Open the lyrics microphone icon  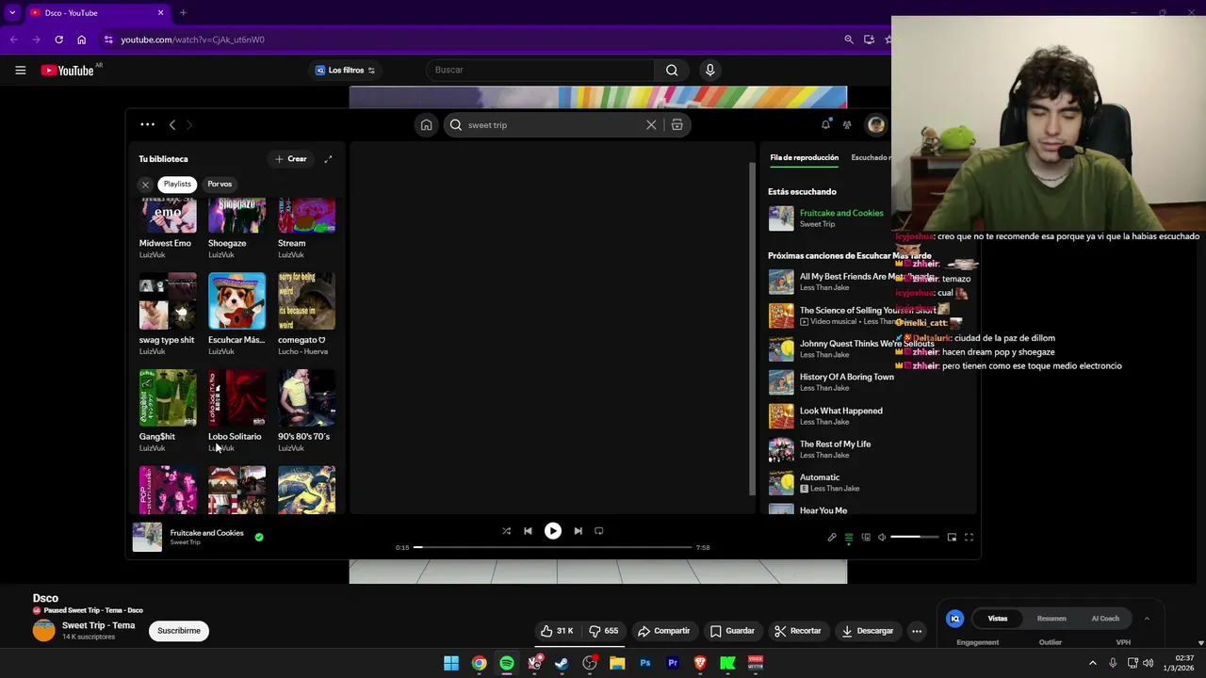(832, 538)
